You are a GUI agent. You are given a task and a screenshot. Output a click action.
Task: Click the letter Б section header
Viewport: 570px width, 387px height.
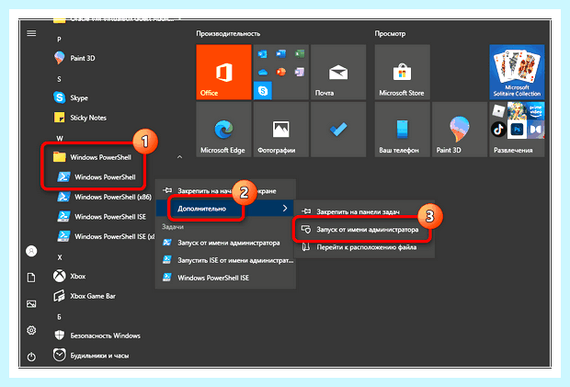[x=59, y=317]
